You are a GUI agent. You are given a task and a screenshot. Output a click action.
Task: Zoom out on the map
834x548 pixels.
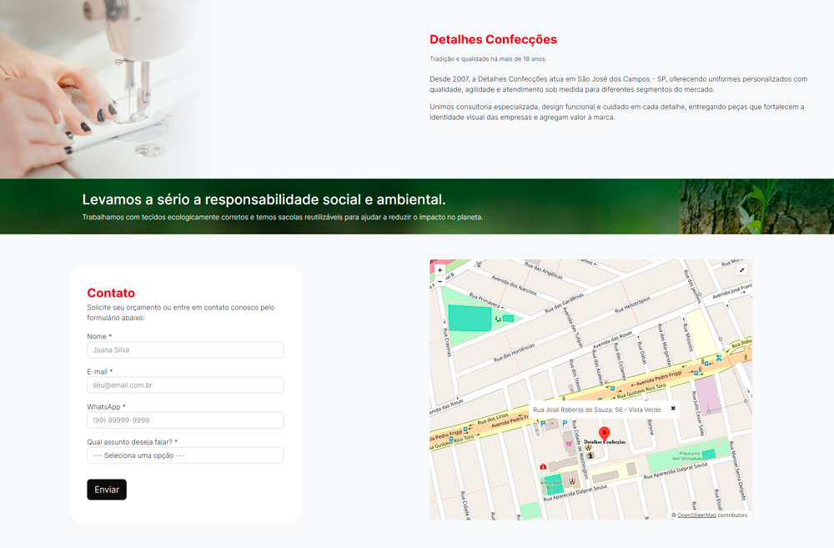point(440,281)
